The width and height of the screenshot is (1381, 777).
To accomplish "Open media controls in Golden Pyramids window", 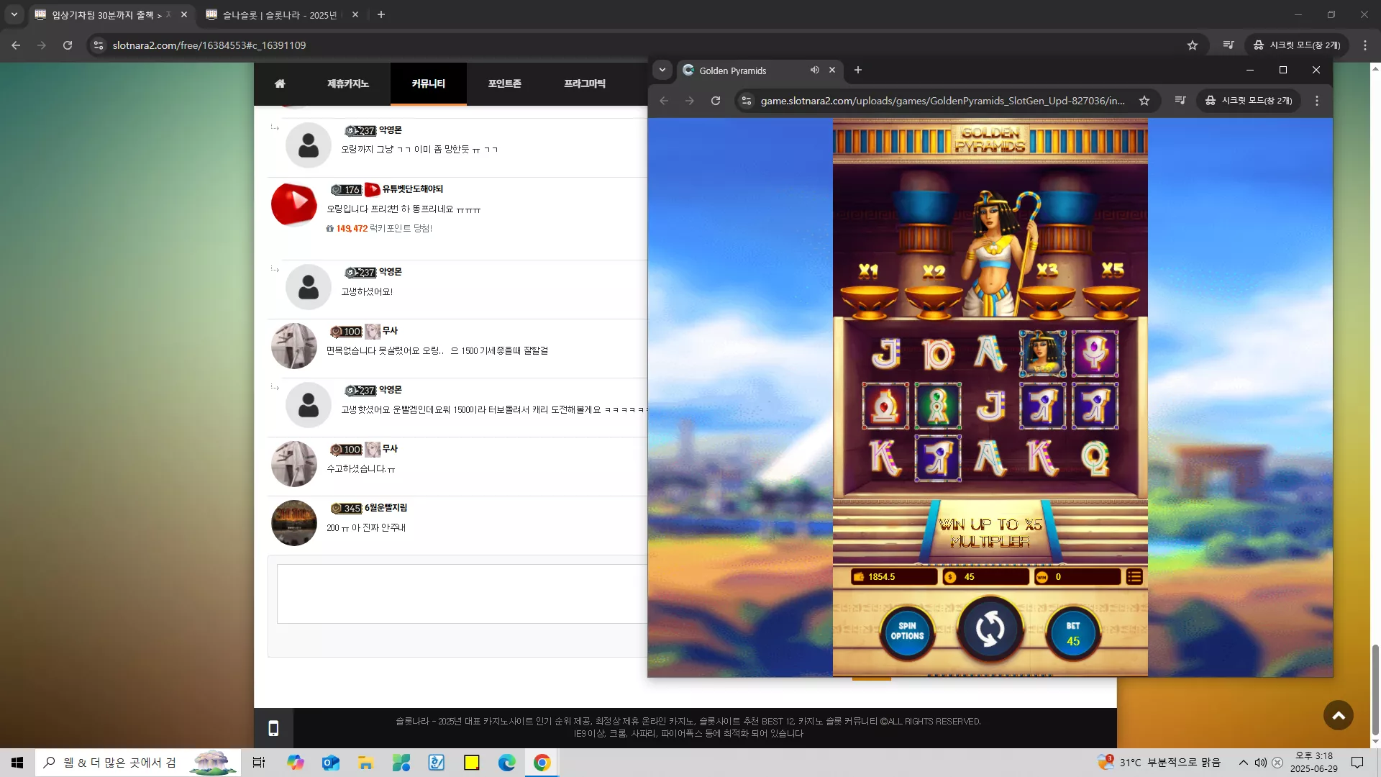I will point(1180,101).
